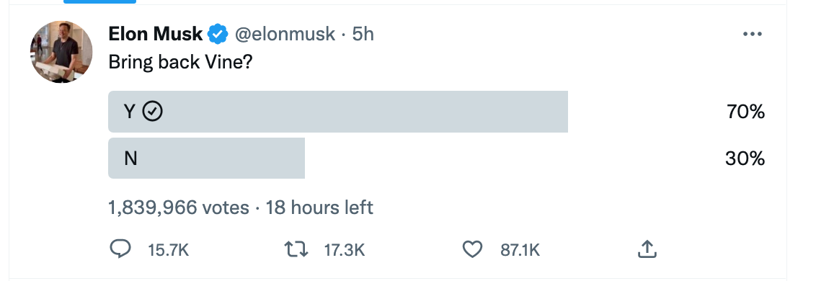The width and height of the screenshot is (816, 281).
Task: Click the 5h timestamp
Action: pyautogui.click(x=363, y=35)
